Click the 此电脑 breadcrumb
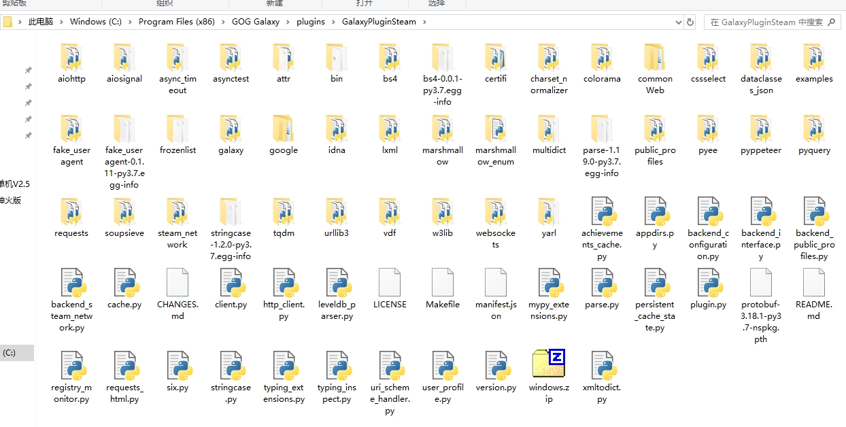Screen dimensions: 846x427 41,22
